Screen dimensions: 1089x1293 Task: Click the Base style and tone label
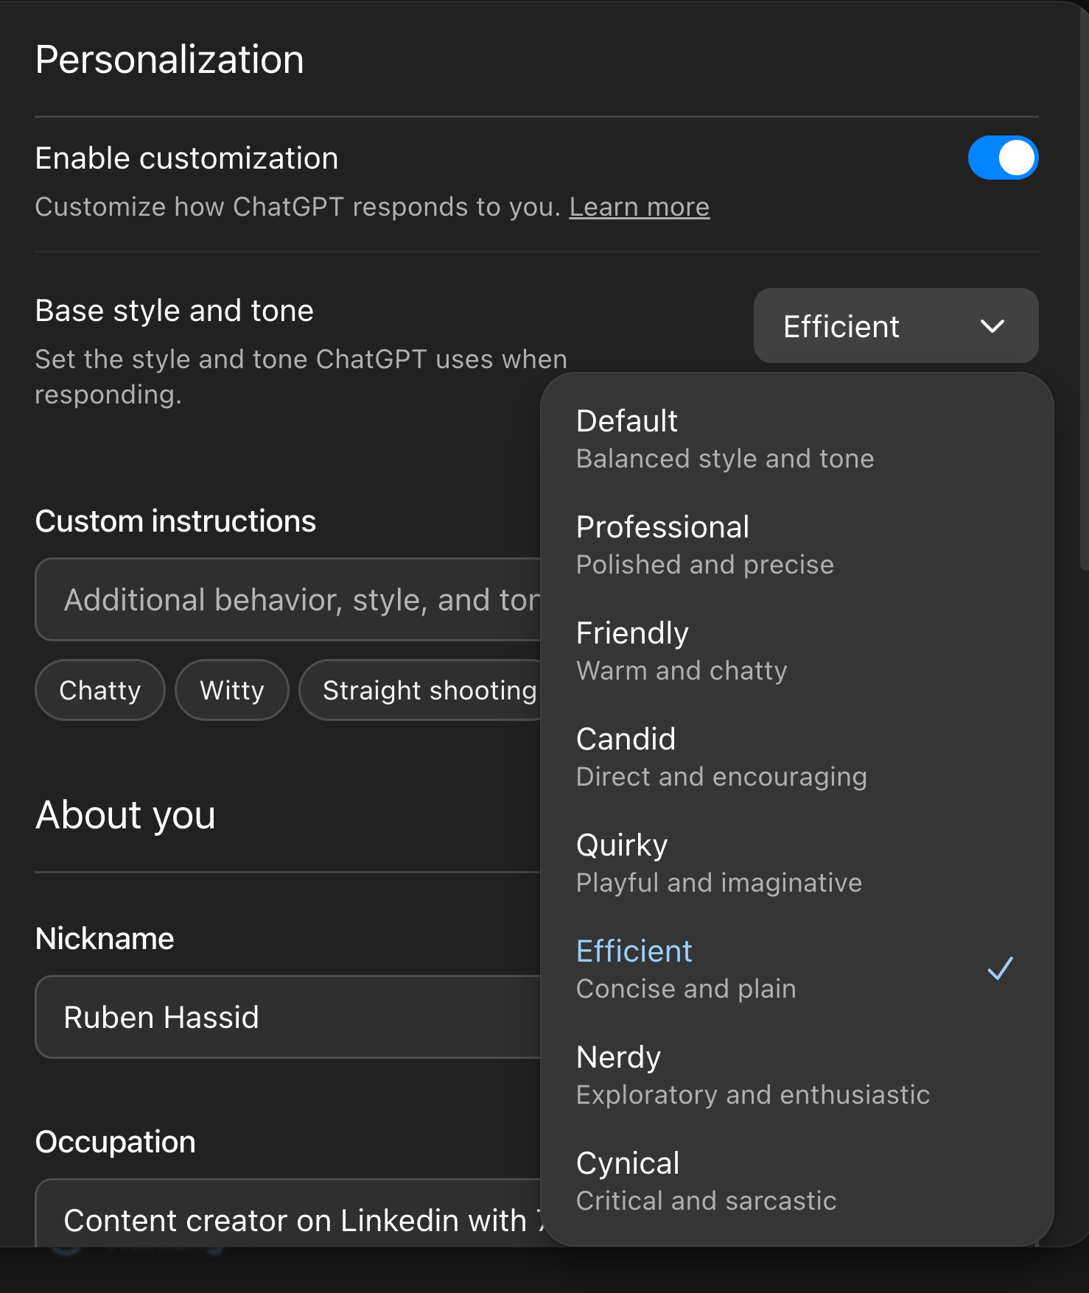tap(175, 311)
